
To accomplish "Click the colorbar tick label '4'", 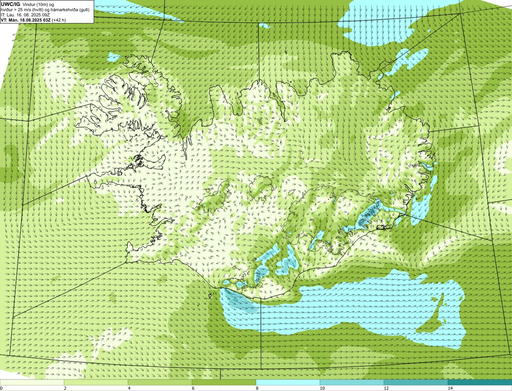I will [129, 388].
